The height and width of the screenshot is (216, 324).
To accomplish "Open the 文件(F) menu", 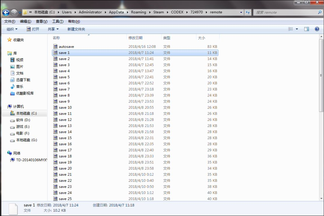I will click(x=10, y=21).
